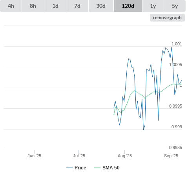Show the 5y price history
The height and width of the screenshot is (178, 186).
175,6
